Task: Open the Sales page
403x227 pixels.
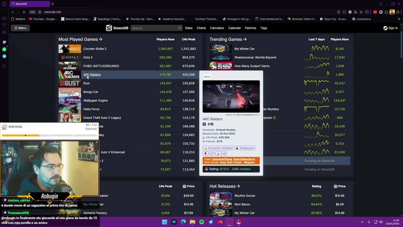Action: (189, 28)
